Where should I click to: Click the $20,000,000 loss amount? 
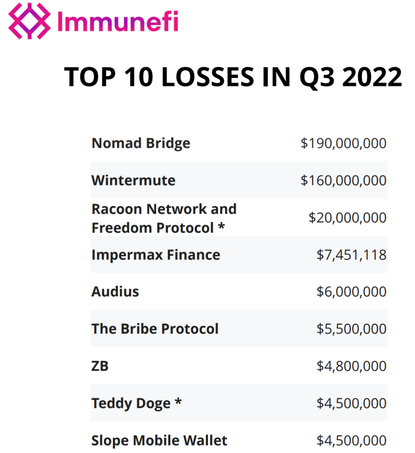347,218
